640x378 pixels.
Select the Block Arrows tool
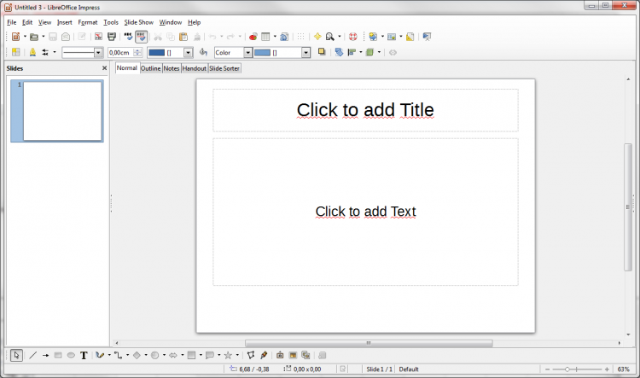(x=173, y=356)
